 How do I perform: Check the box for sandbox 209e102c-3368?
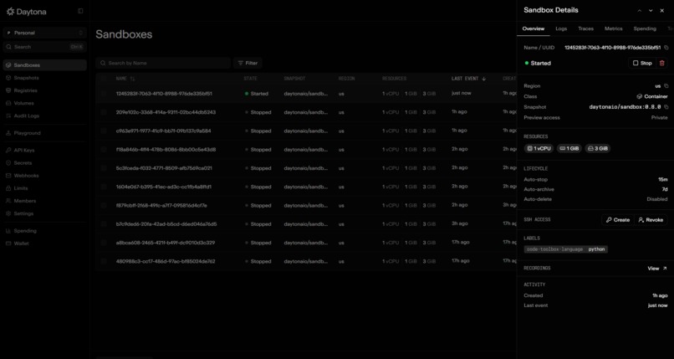104,112
